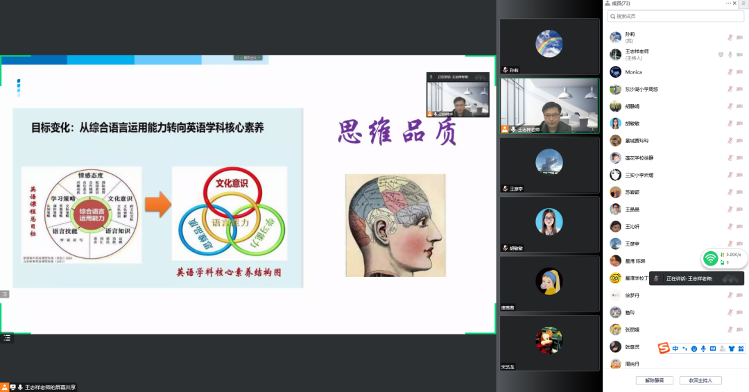Click muted mic icon in speaking indicator bar
The height and width of the screenshot is (392, 749).
coord(656,278)
